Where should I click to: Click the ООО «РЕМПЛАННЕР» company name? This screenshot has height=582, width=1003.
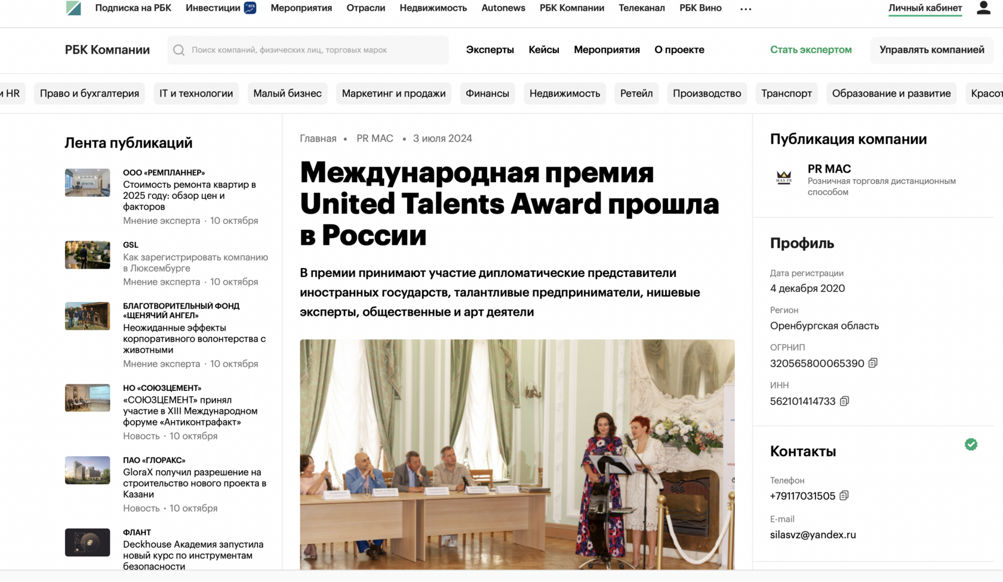pos(164,173)
